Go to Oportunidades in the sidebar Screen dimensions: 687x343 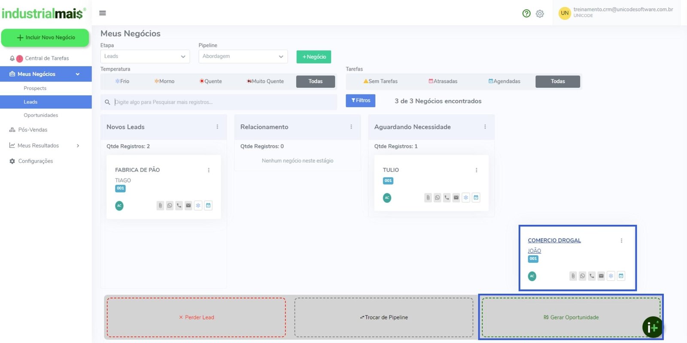(41, 115)
